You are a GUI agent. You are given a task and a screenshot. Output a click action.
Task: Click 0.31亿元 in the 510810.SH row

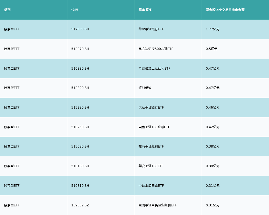(213, 186)
